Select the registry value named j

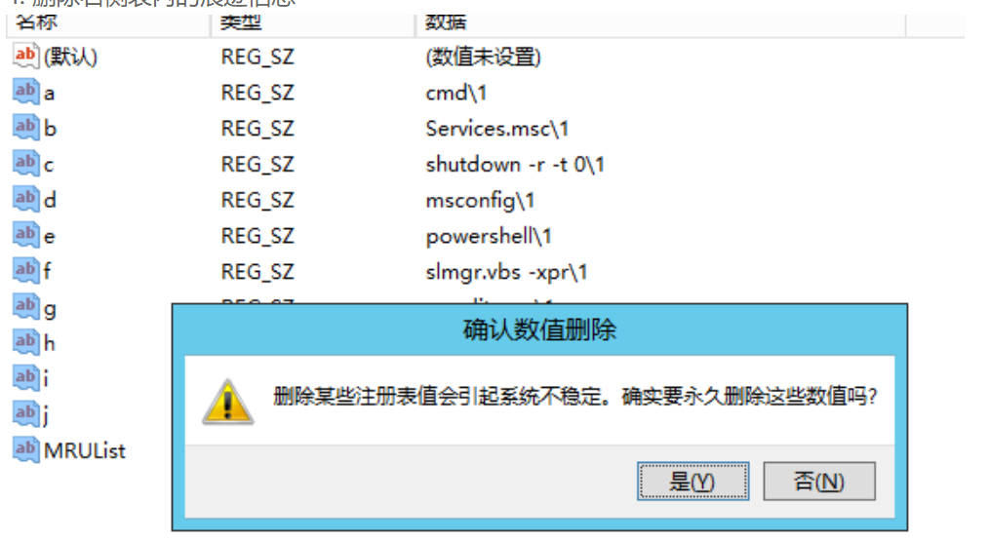point(47,416)
